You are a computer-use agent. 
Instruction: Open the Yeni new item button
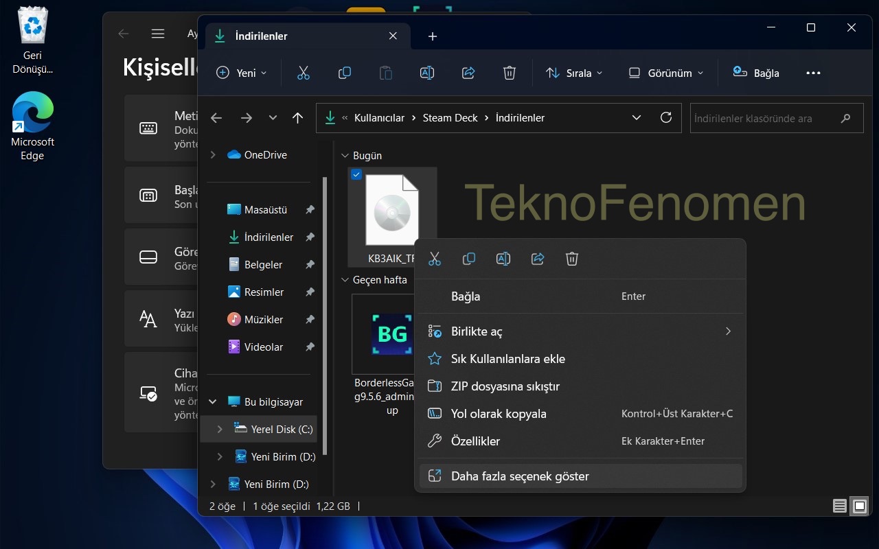242,73
